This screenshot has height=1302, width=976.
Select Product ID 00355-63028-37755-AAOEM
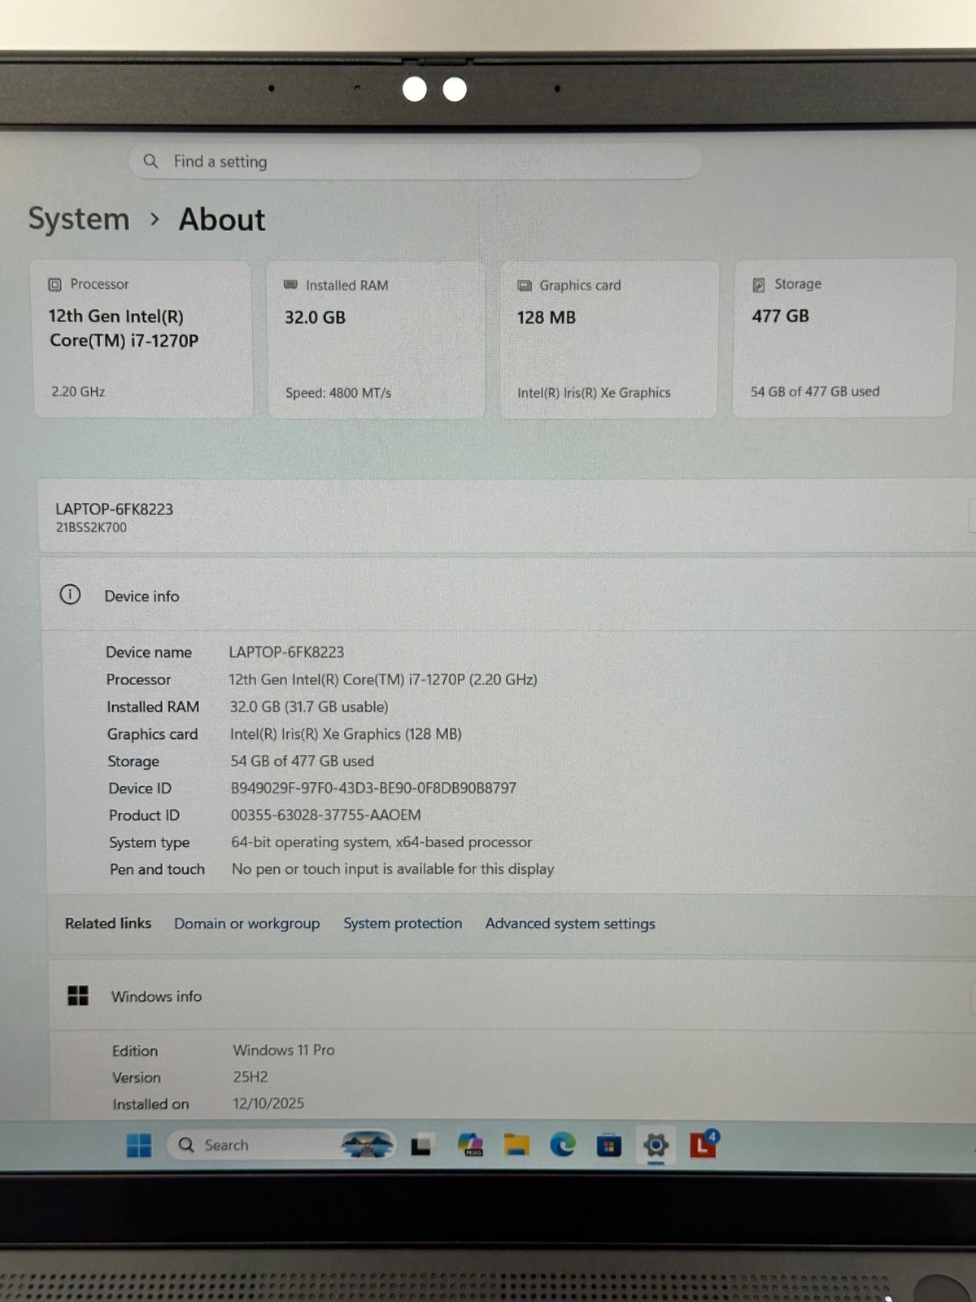pyautogui.click(x=326, y=815)
